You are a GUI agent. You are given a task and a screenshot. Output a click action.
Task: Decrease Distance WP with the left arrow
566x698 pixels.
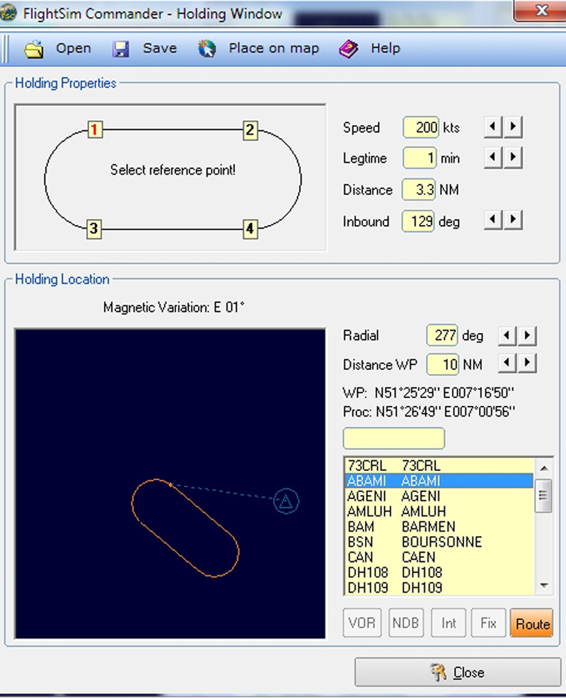(x=507, y=363)
